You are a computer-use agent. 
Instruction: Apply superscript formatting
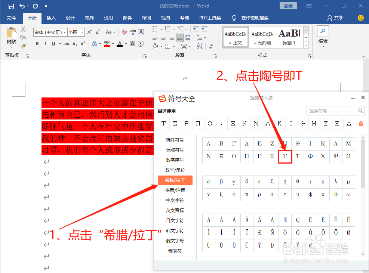(83, 44)
